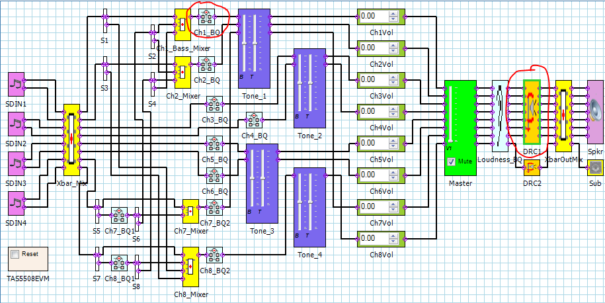Click the Tone_3 label text

tap(262, 231)
